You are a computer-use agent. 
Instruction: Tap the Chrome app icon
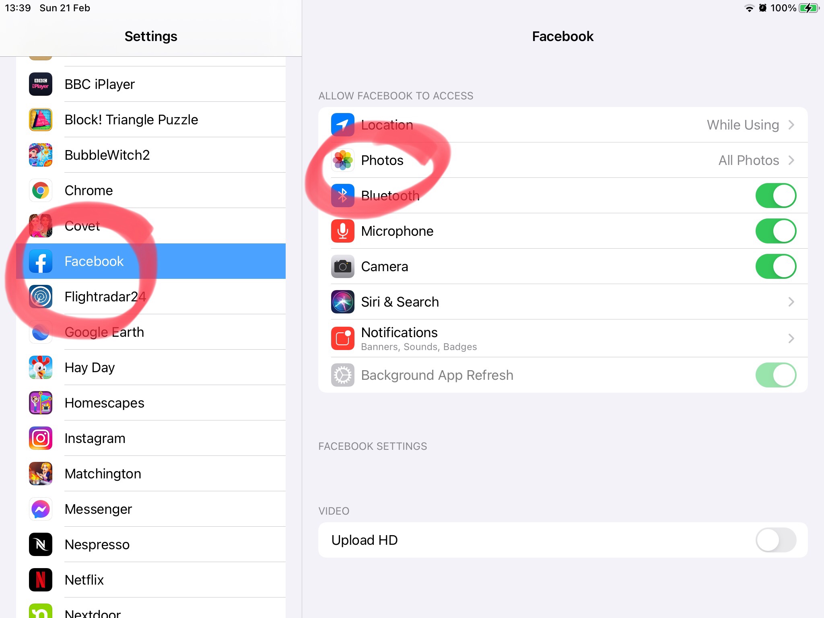tap(41, 190)
